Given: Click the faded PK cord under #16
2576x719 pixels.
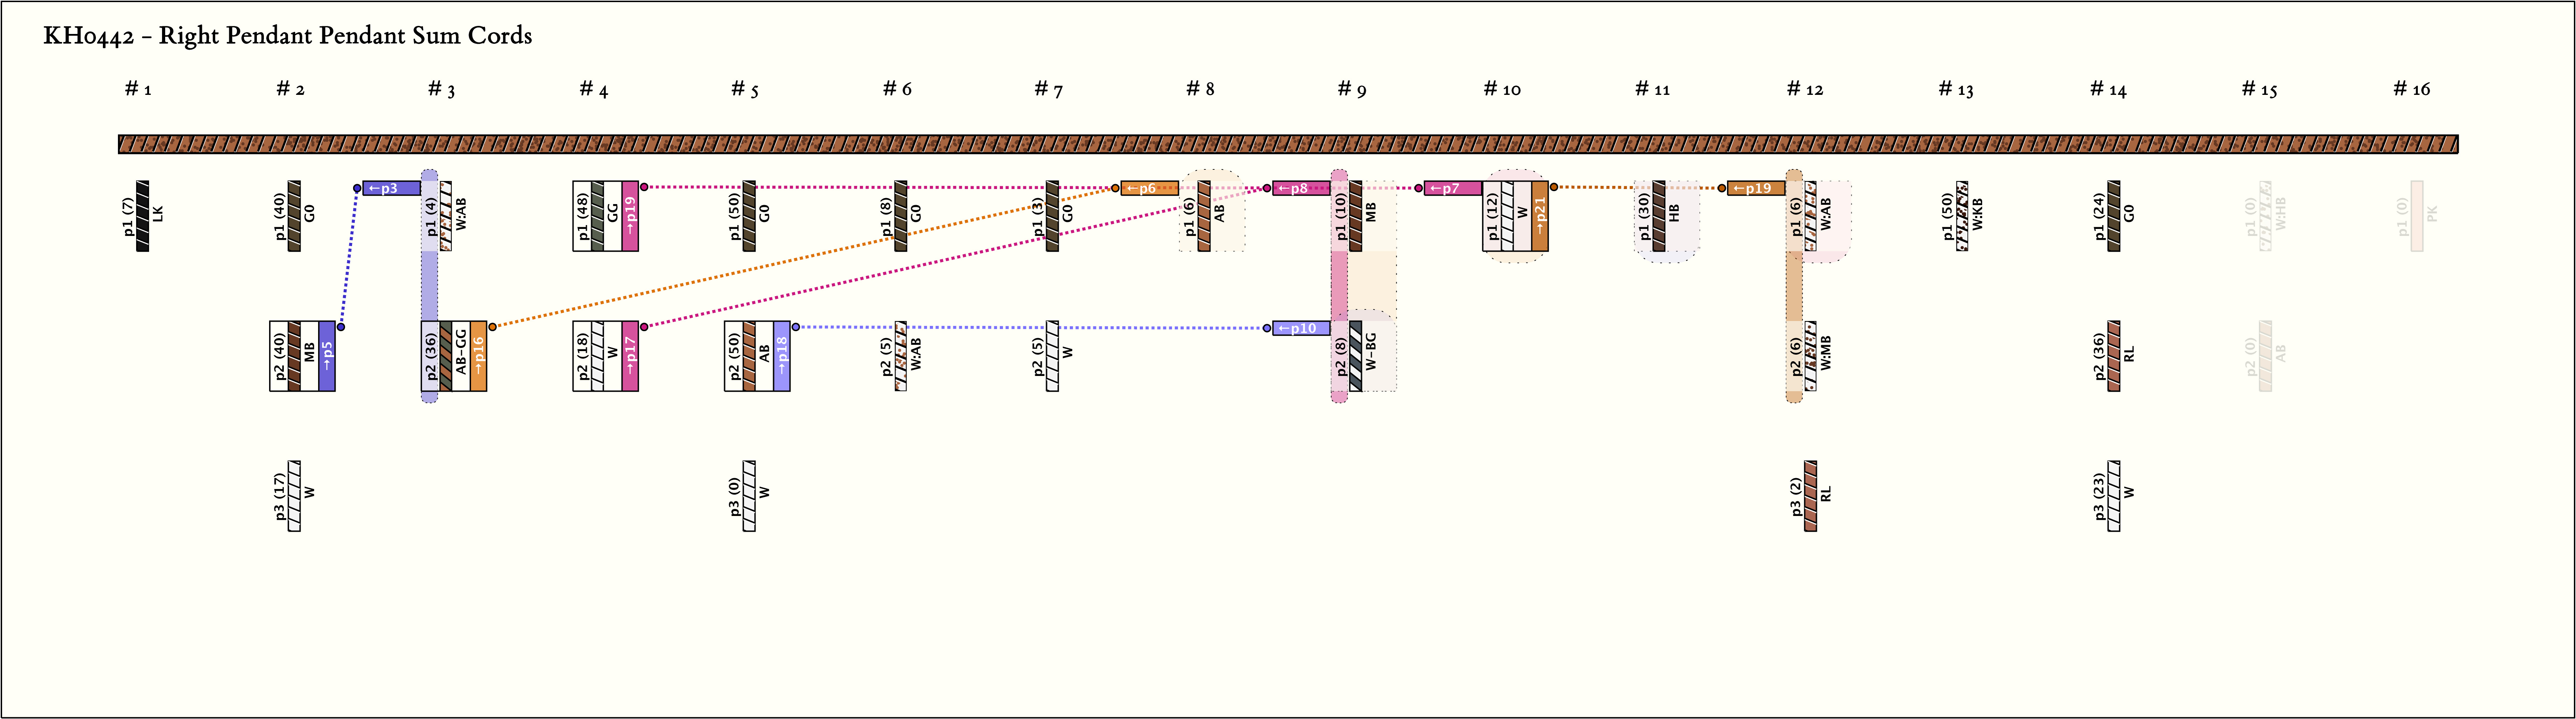Looking at the screenshot, I should (2417, 216).
